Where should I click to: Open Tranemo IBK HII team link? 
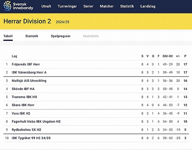24,97
